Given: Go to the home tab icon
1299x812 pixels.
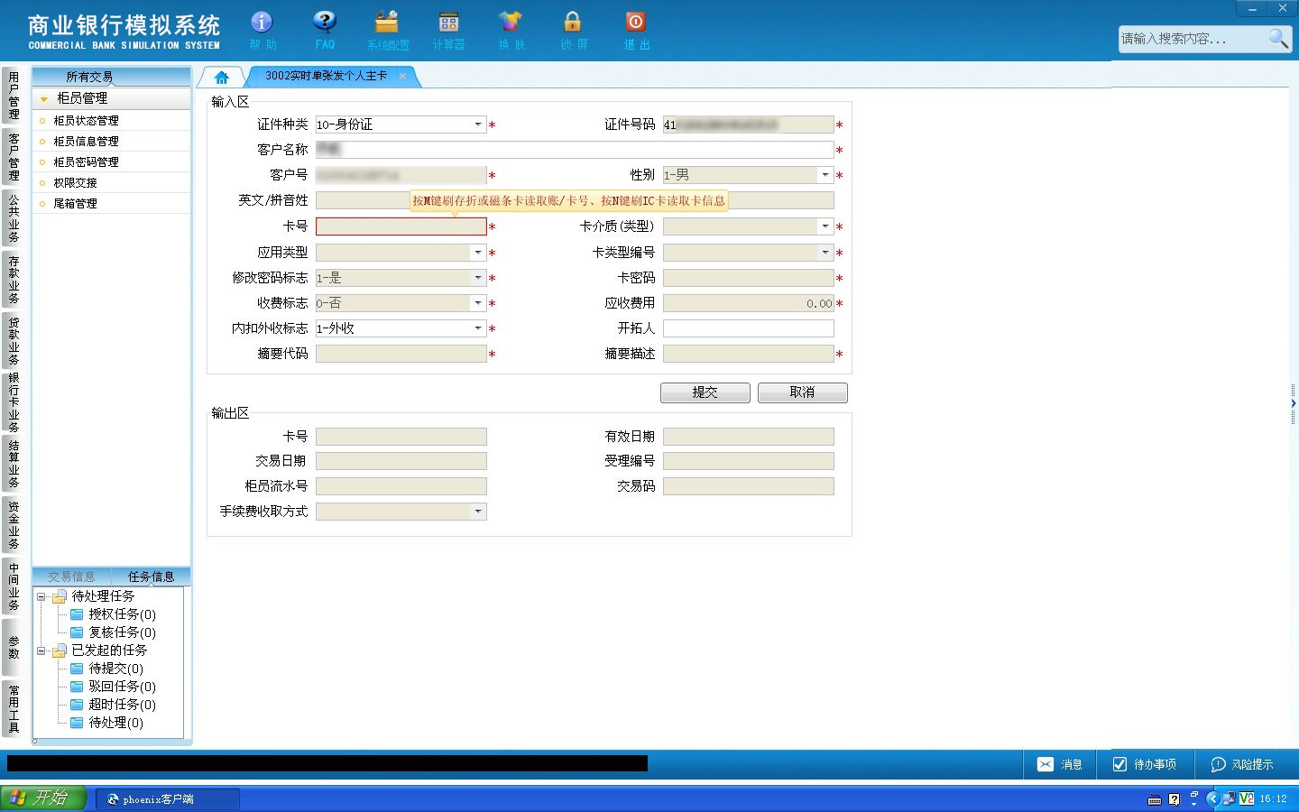Looking at the screenshot, I should coord(221,77).
